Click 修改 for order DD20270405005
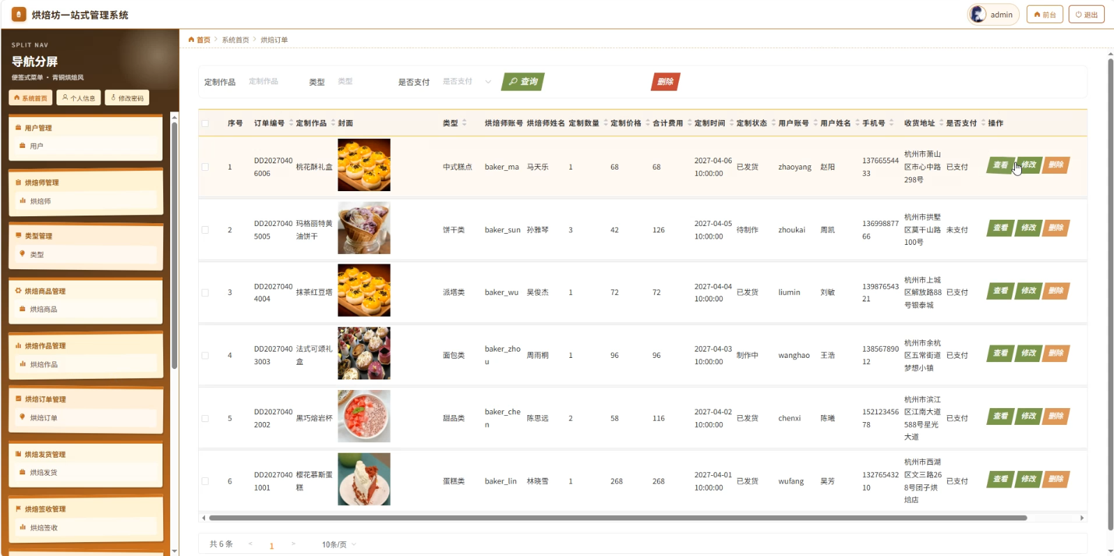1114x556 pixels. pos(1028,228)
